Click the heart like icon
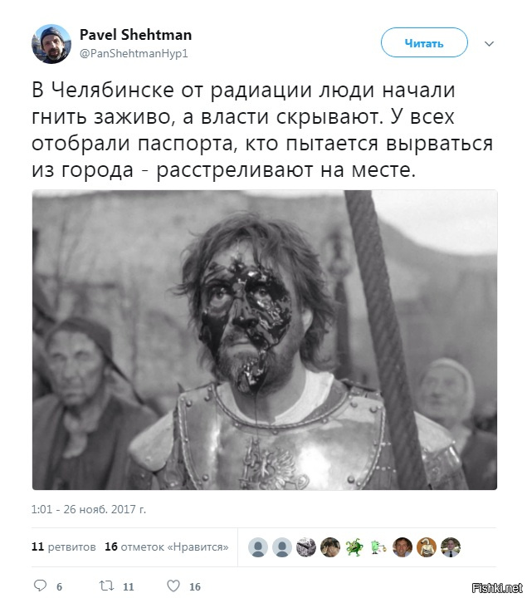 (x=173, y=586)
